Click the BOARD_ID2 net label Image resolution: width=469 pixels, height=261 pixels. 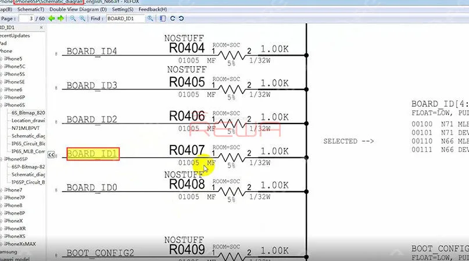pyautogui.click(x=91, y=119)
